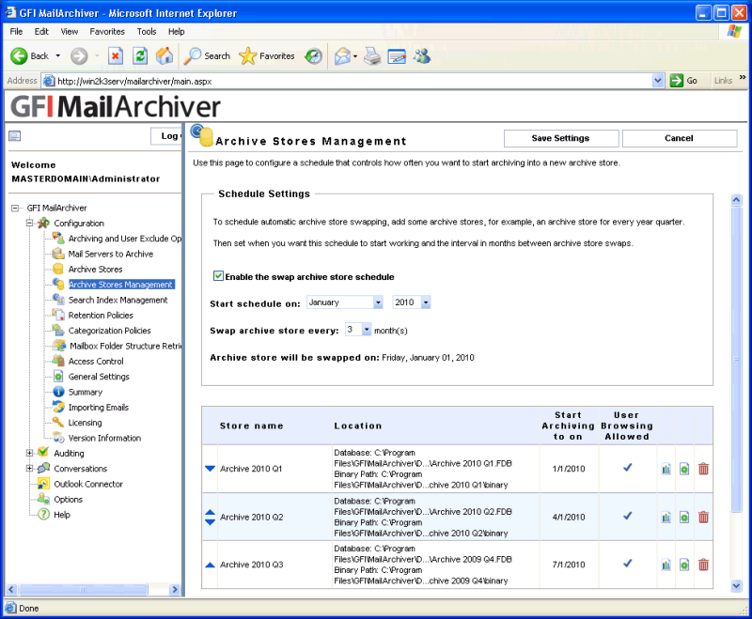
Task: Open the Help menu in menu bar
Action: coord(176,32)
